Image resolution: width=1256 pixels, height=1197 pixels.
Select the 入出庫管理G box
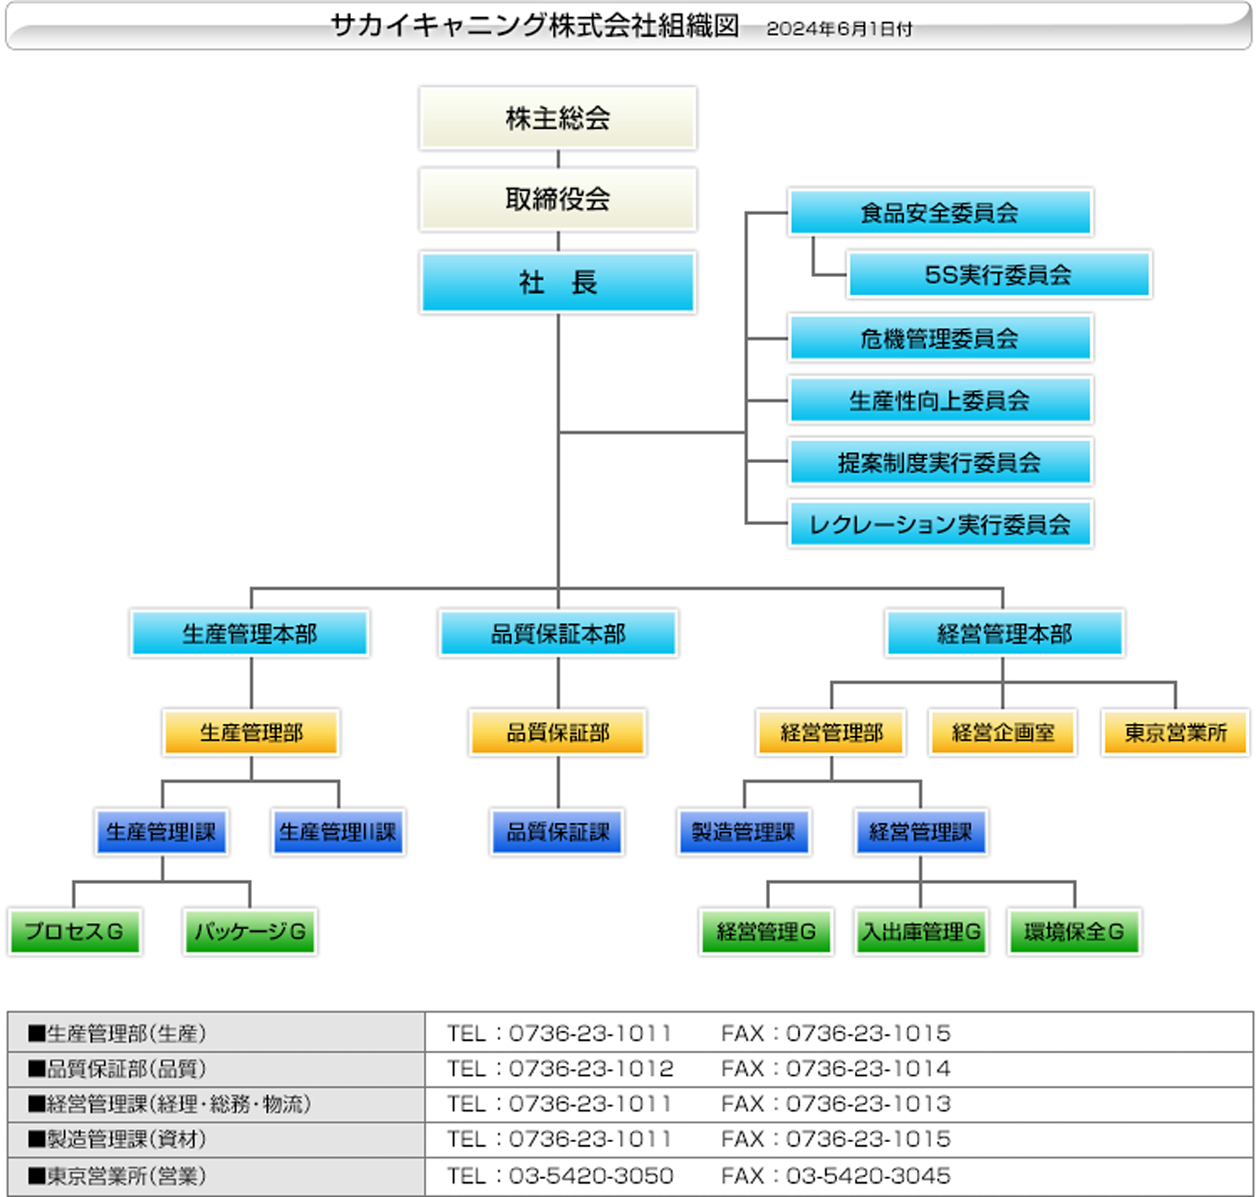921,932
